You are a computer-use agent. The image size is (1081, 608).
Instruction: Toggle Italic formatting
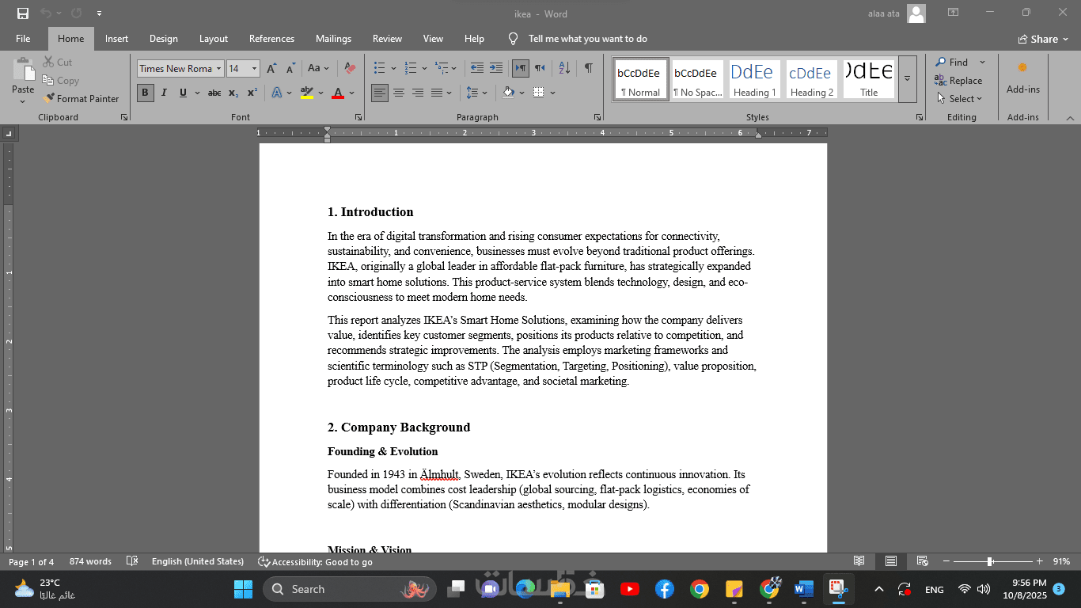click(164, 93)
